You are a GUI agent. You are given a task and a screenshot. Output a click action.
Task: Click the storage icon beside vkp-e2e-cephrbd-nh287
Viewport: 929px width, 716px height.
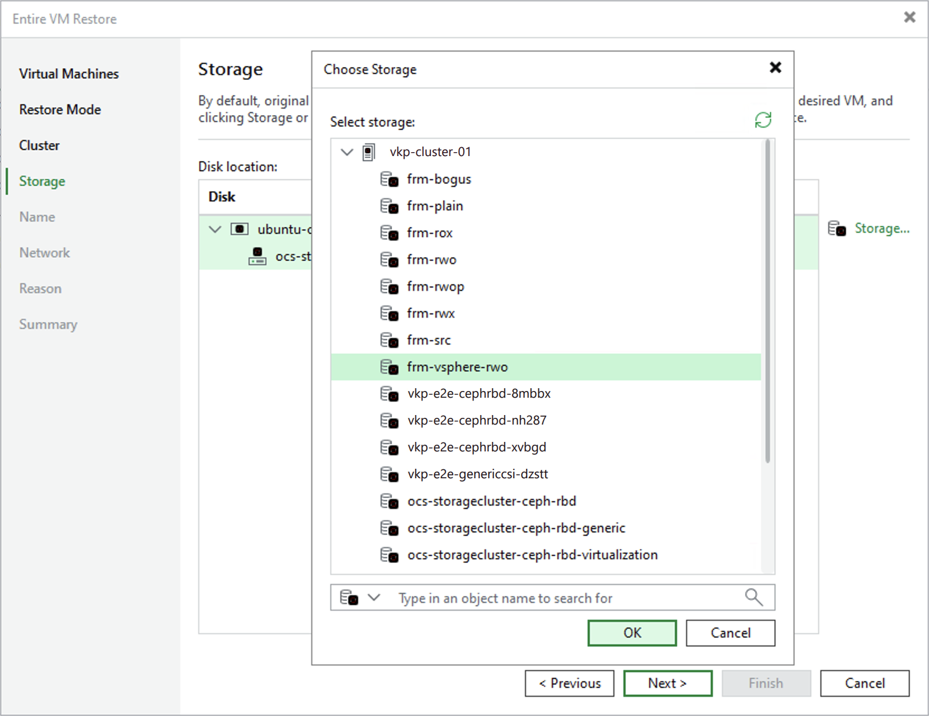[x=389, y=421]
